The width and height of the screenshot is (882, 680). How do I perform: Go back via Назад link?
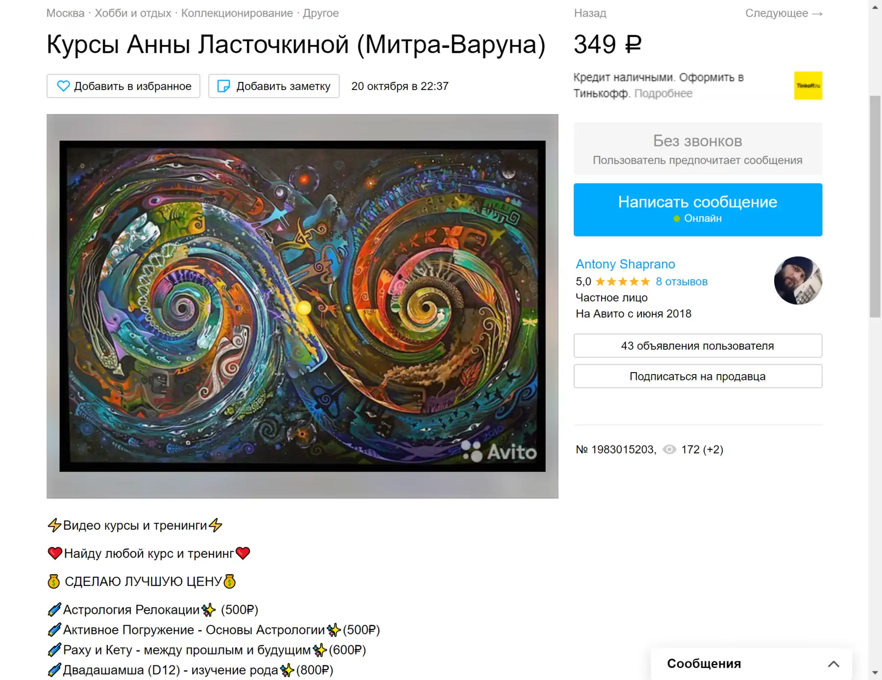coord(590,13)
